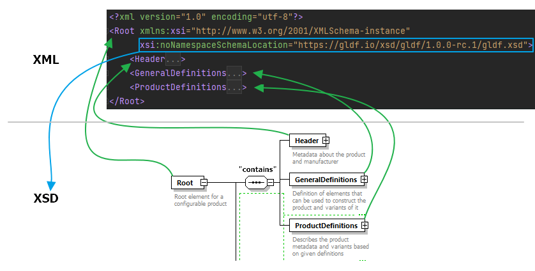Click the opening Root tag in code
Image resolution: width=535 pixels, height=271 pixels.
coord(122,31)
